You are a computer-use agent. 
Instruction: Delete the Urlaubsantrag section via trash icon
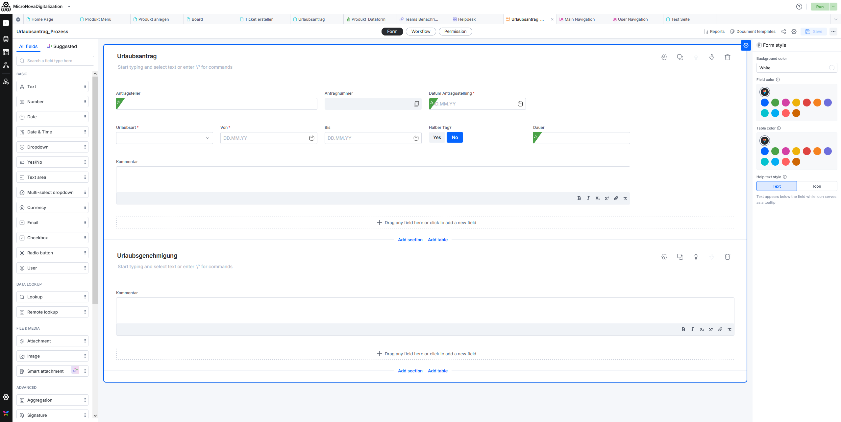(727, 57)
